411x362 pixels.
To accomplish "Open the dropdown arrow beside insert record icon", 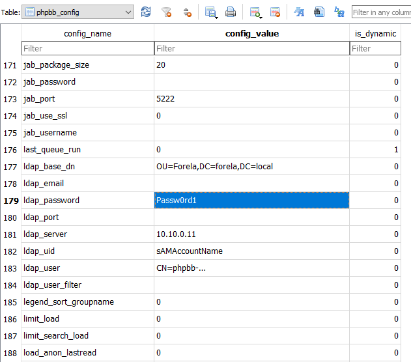I will click(x=261, y=16).
